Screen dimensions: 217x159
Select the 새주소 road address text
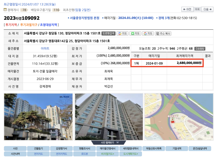(67, 41)
